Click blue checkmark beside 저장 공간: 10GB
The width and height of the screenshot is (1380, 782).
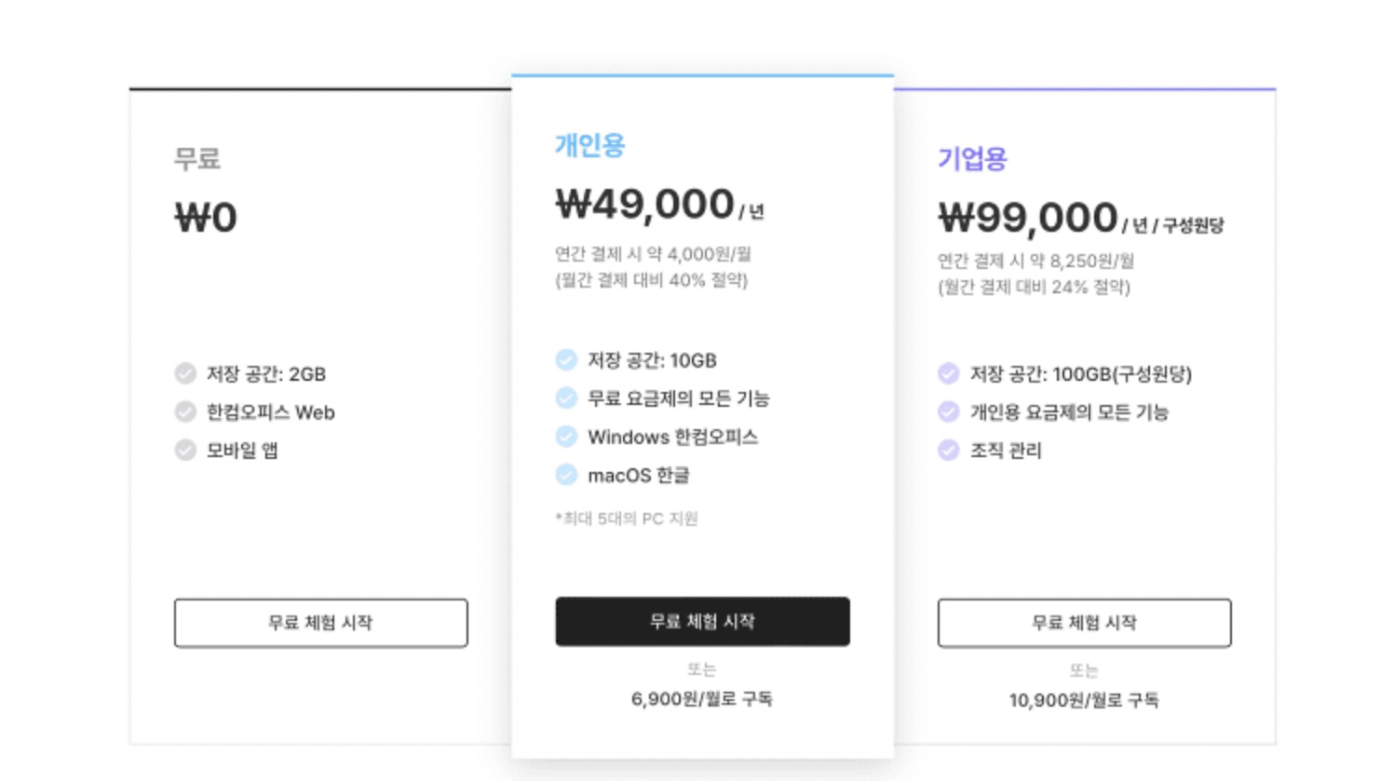tap(566, 359)
